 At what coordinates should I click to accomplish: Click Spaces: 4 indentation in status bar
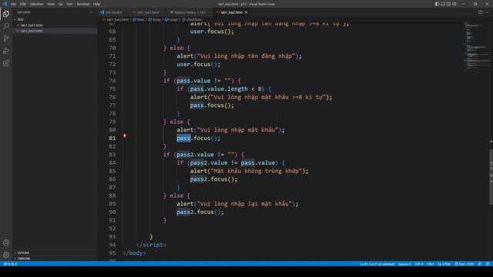[x=404, y=264]
